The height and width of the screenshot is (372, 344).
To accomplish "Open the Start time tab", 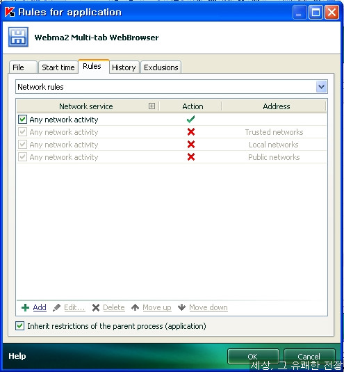I will [58, 67].
